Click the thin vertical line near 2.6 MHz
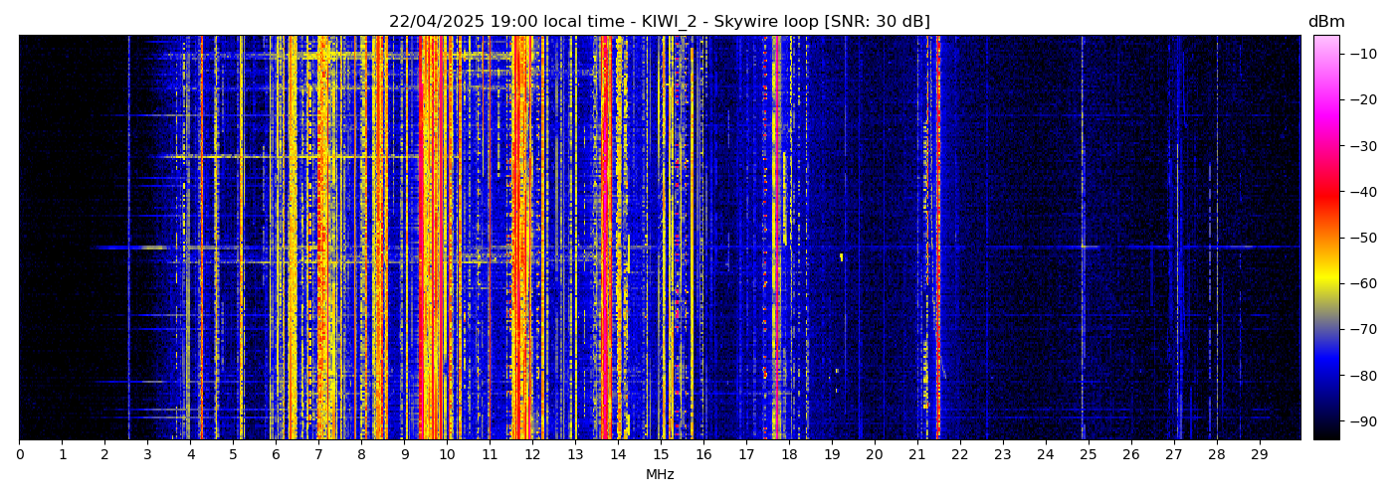1393x497 pixels. tap(129, 239)
